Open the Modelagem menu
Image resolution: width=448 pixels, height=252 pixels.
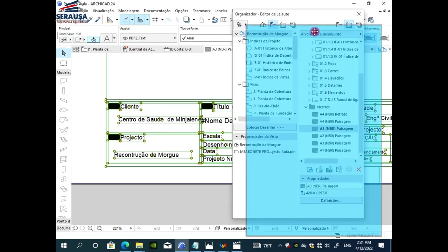click(x=128, y=11)
